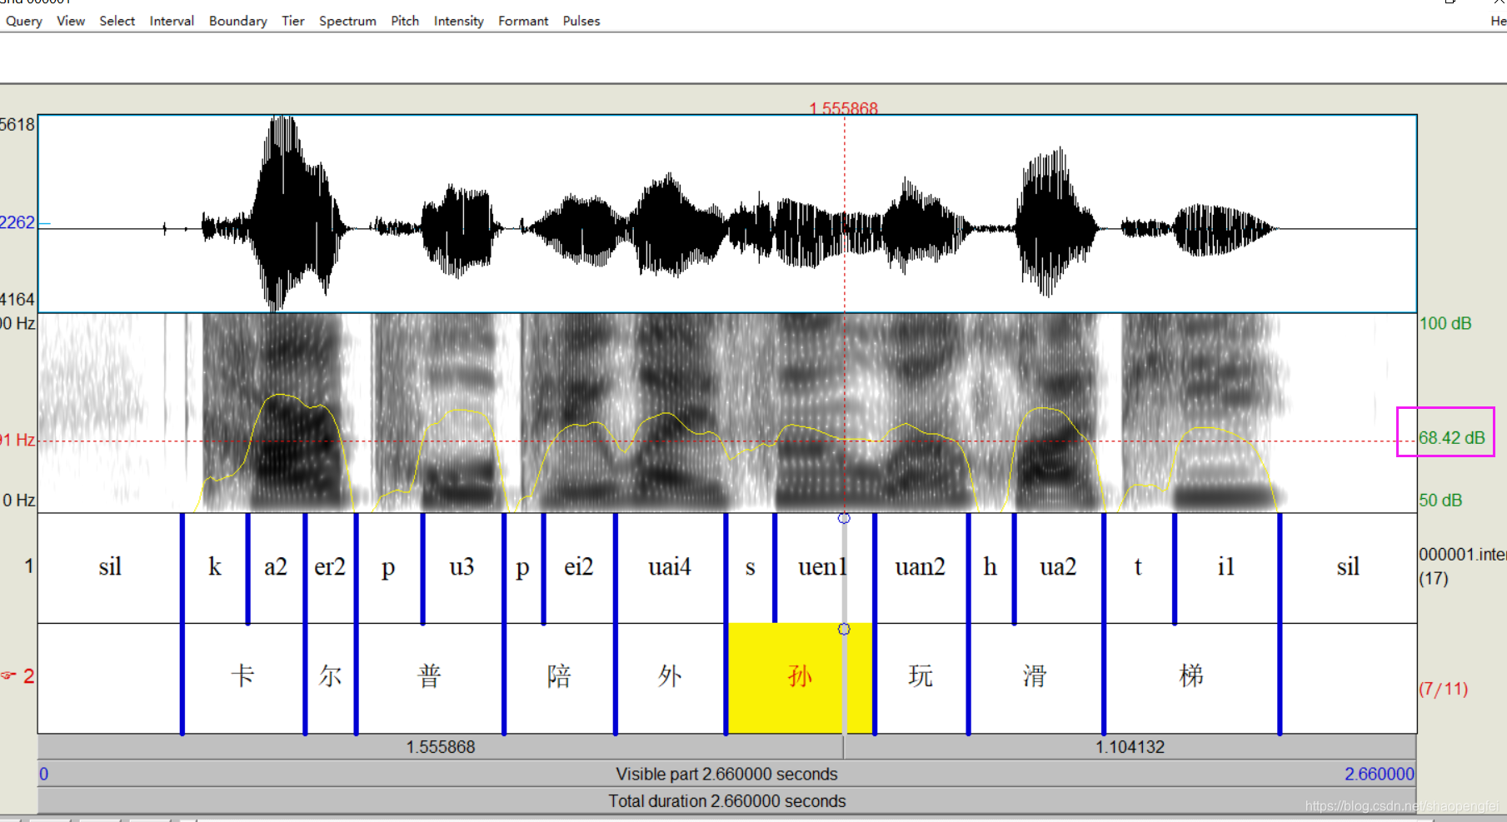Click the blue end time 2.660000
1507x822 pixels.
coord(1380,774)
